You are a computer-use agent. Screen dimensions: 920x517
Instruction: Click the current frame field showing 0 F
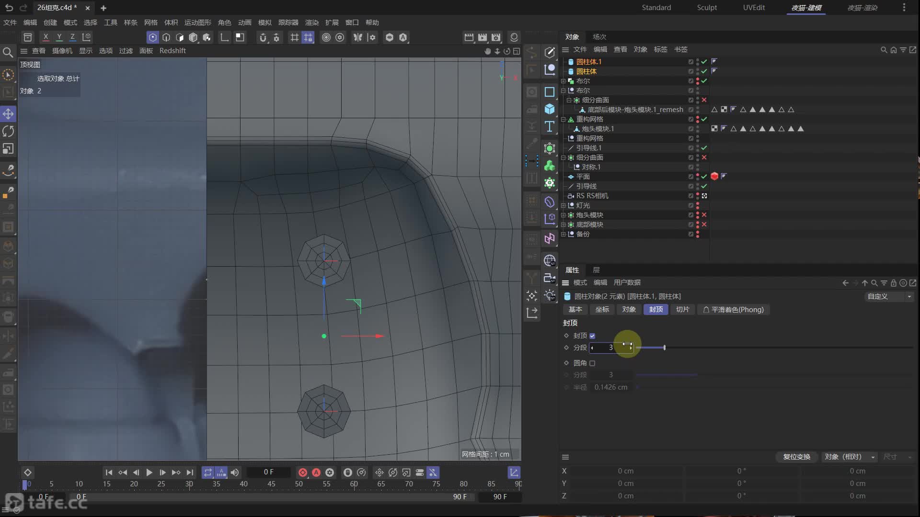coord(268,472)
